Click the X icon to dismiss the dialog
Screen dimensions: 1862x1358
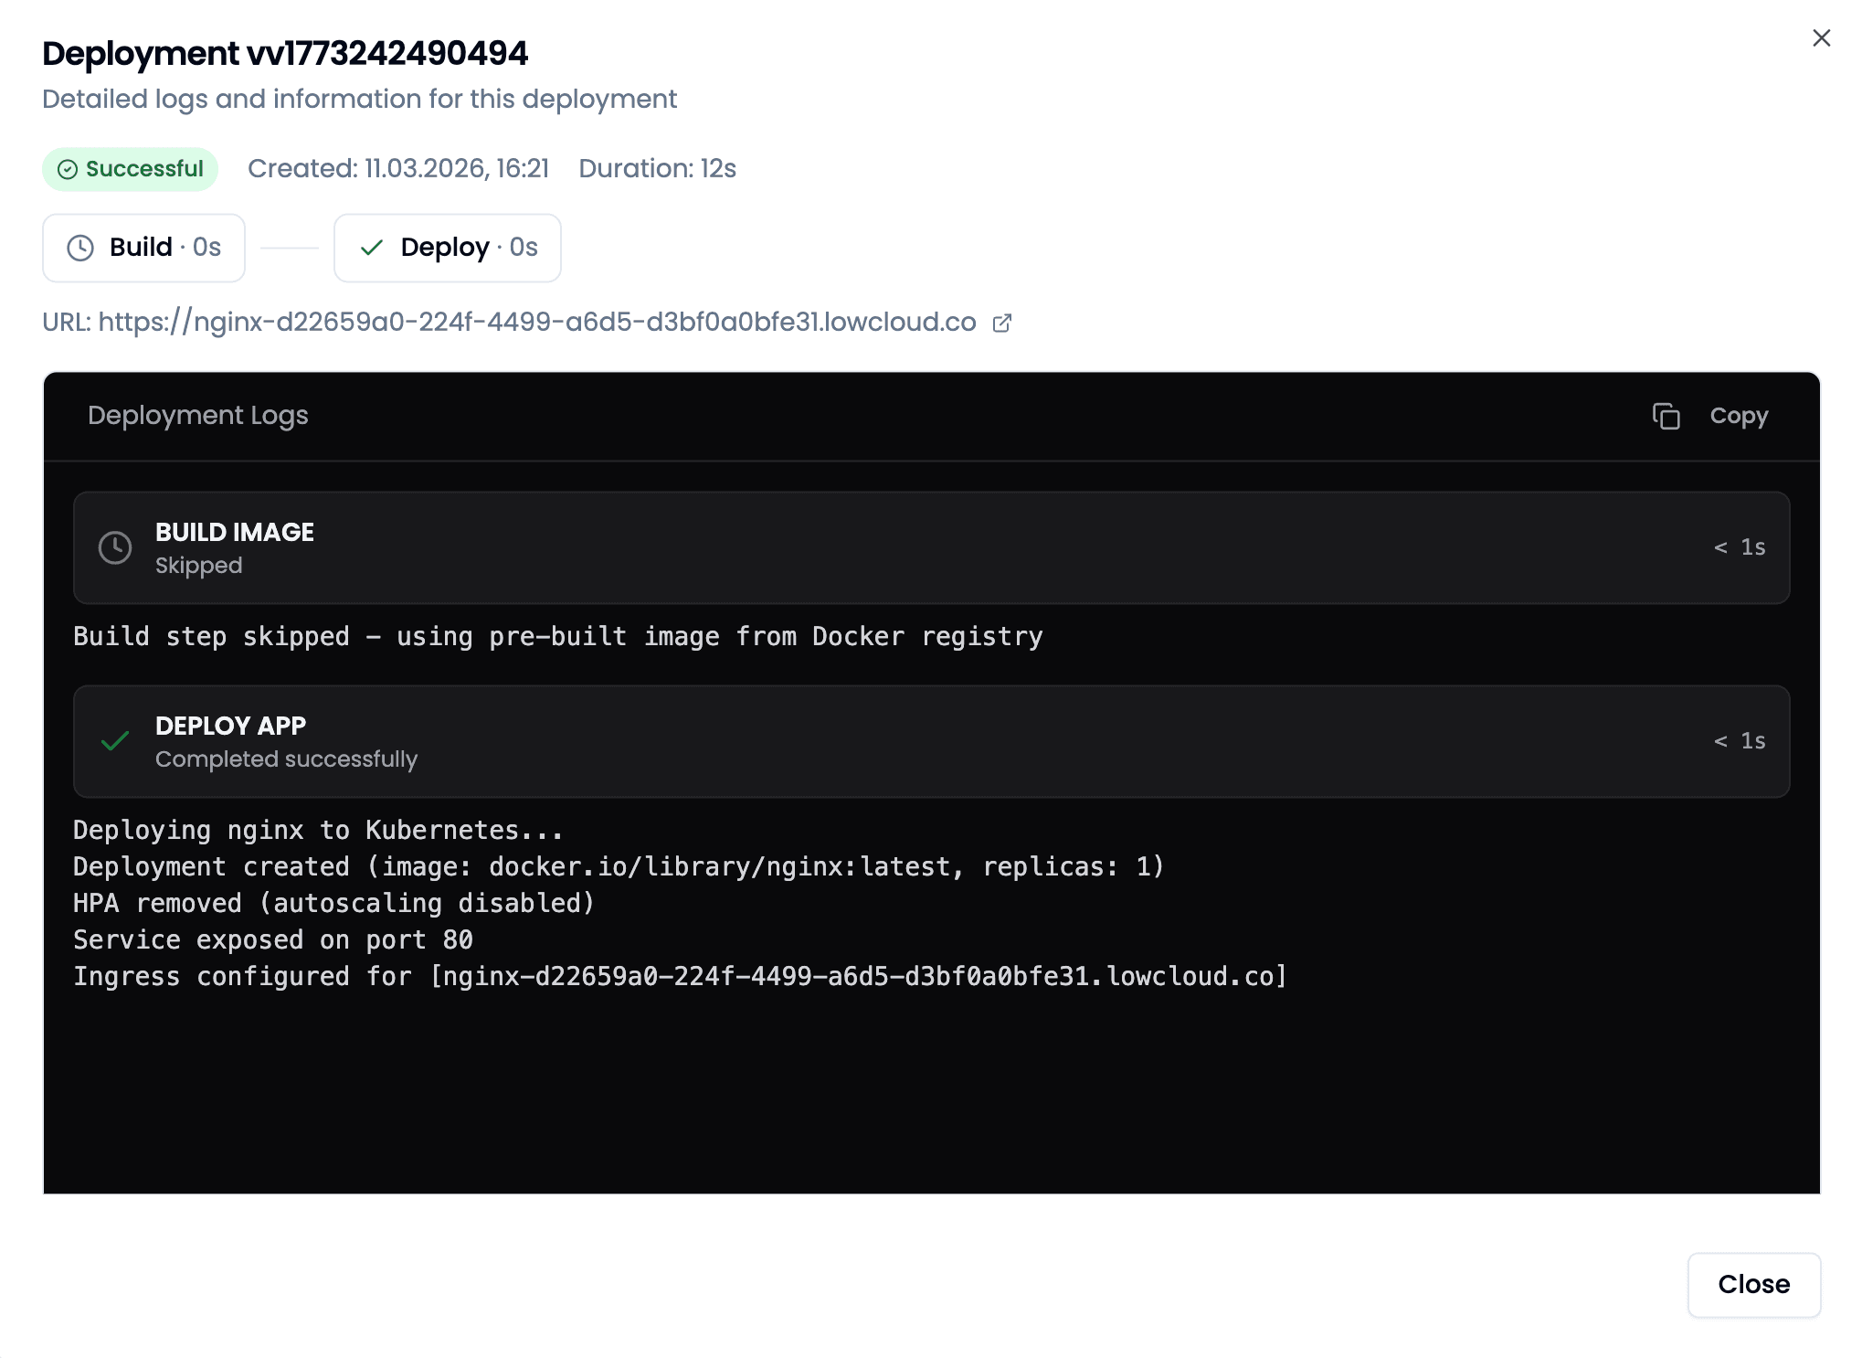pyautogui.click(x=1821, y=38)
